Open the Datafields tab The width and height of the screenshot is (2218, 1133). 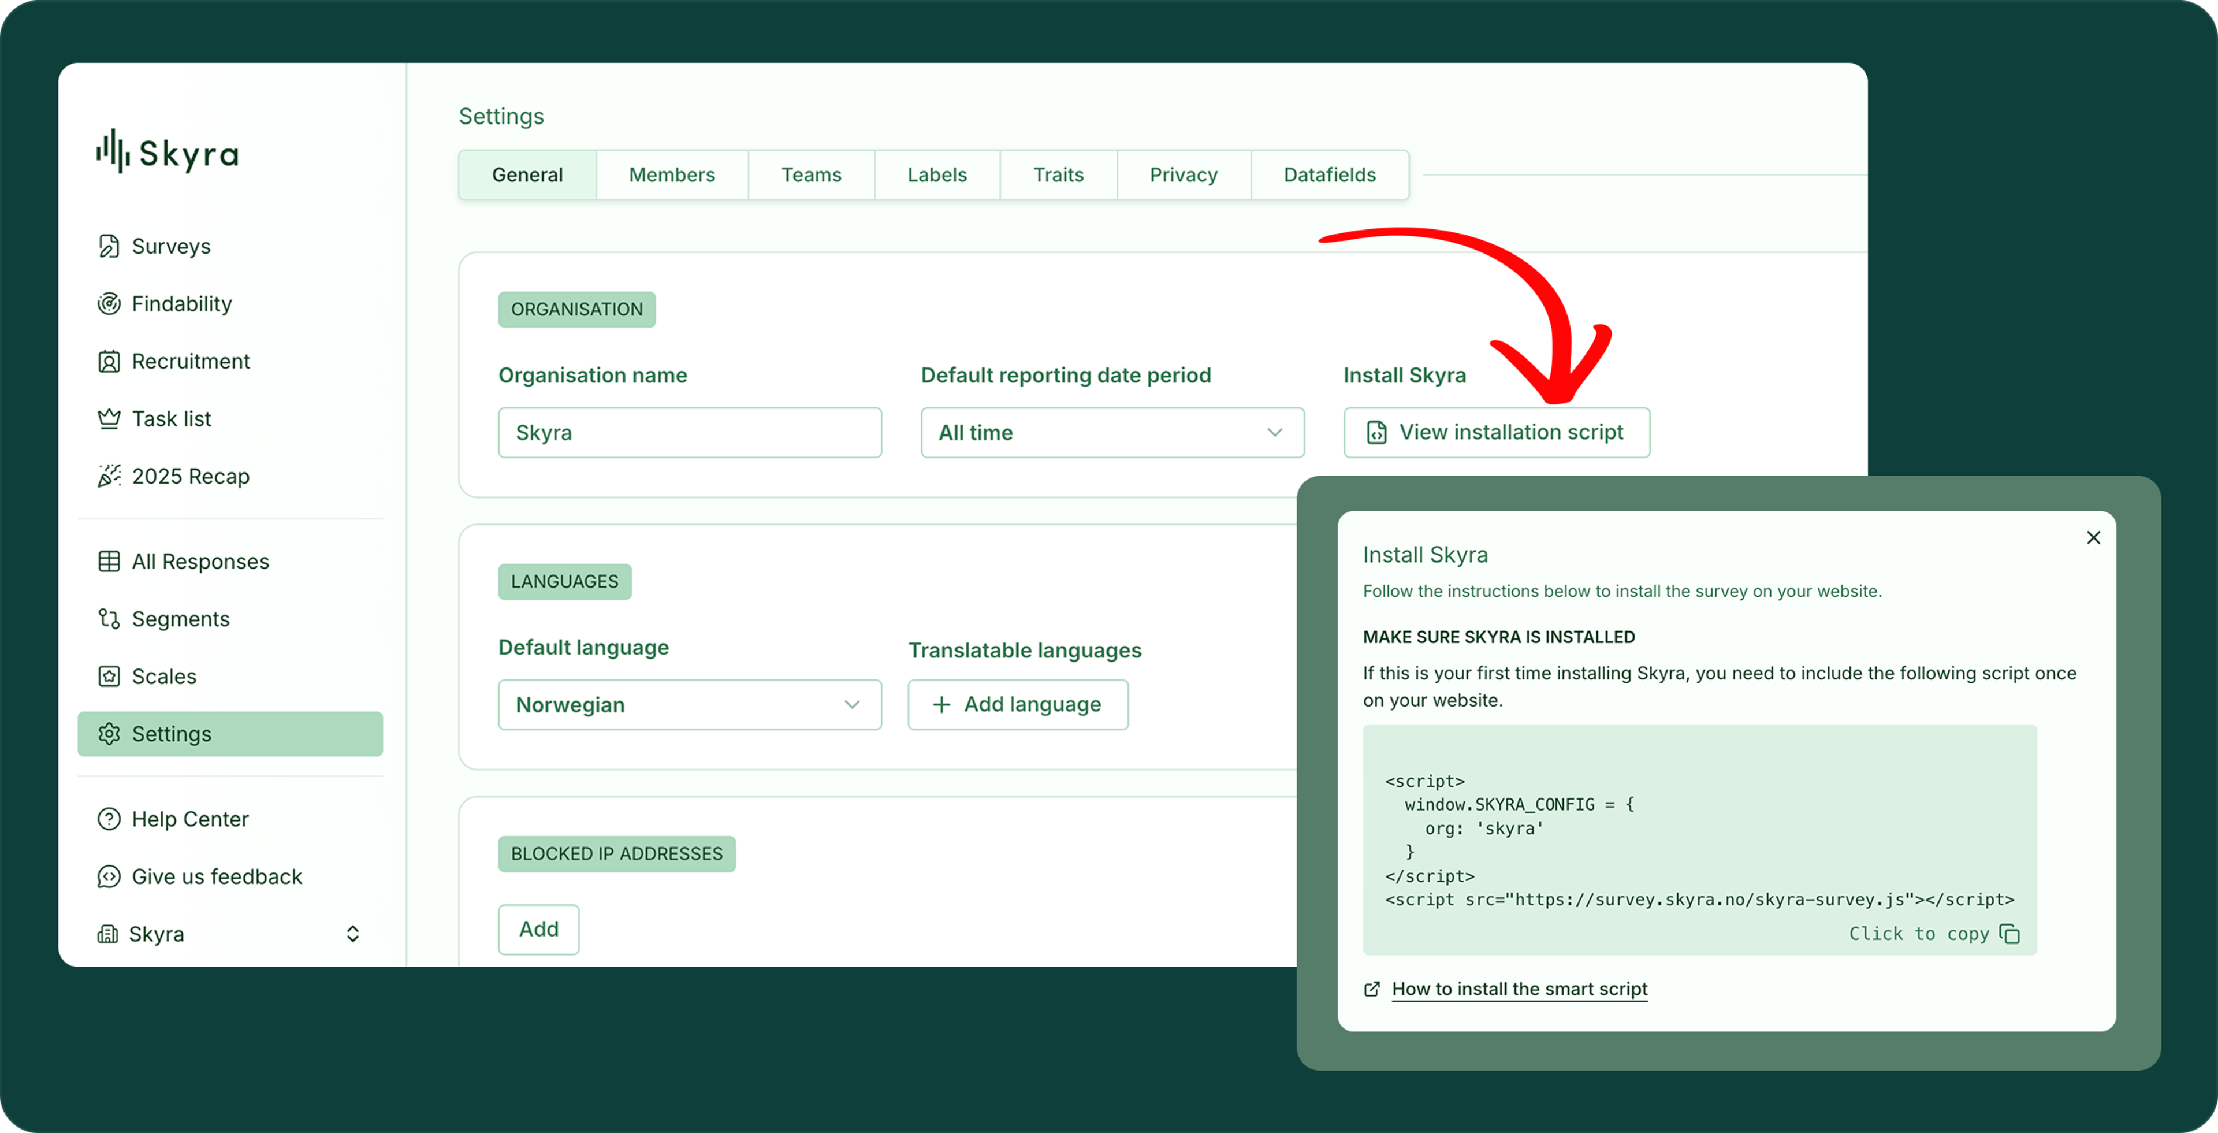(x=1330, y=174)
